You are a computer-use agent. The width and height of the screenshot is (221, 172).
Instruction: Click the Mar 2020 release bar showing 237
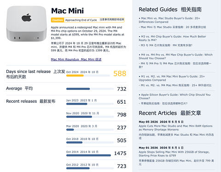point(90,130)
